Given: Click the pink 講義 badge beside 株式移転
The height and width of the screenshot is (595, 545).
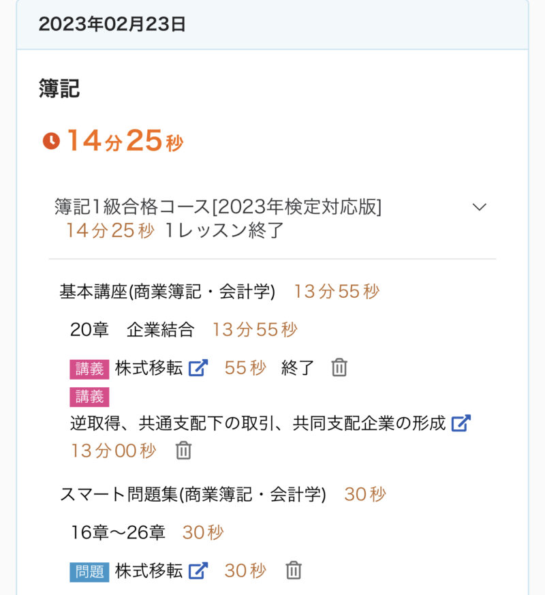Looking at the screenshot, I should pyautogui.click(x=89, y=369).
